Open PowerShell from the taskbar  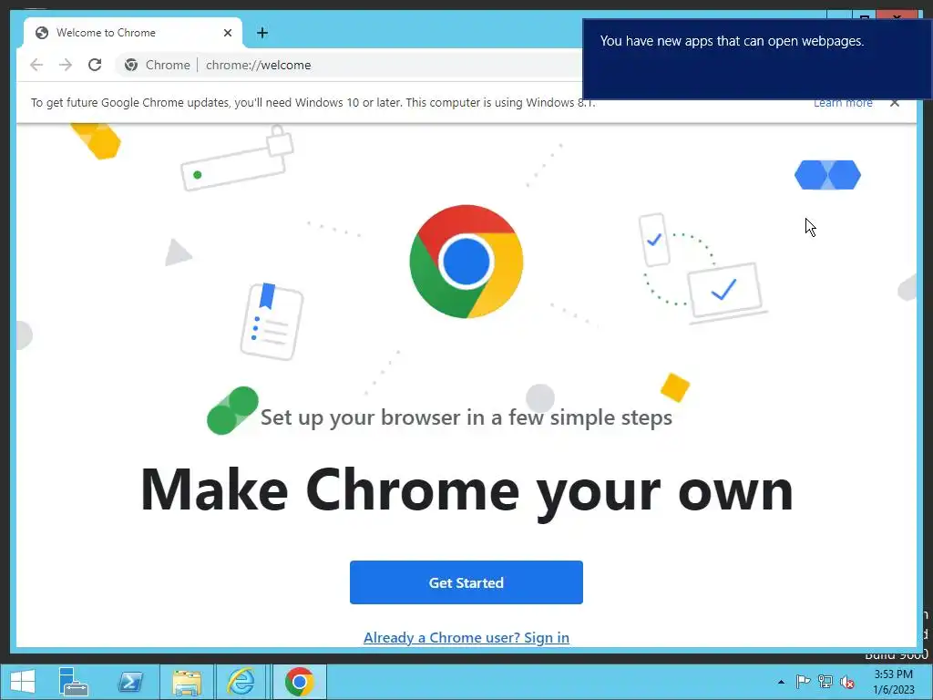pos(130,682)
